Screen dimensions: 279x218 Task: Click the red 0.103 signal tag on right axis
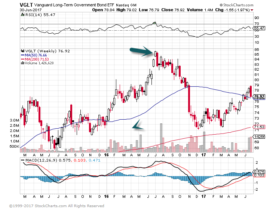click(x=259, y=175)
